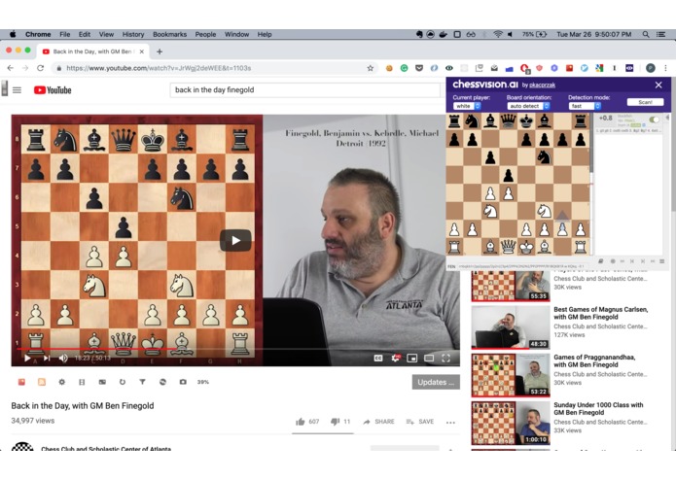The image size is (676, 480).
Task: Click the orange RSS feed icon below the video
Action: point(42,382)
